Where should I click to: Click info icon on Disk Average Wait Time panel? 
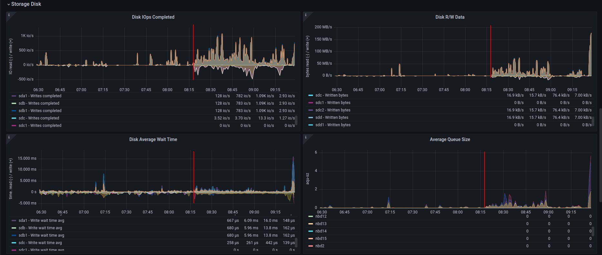point(9,137)
